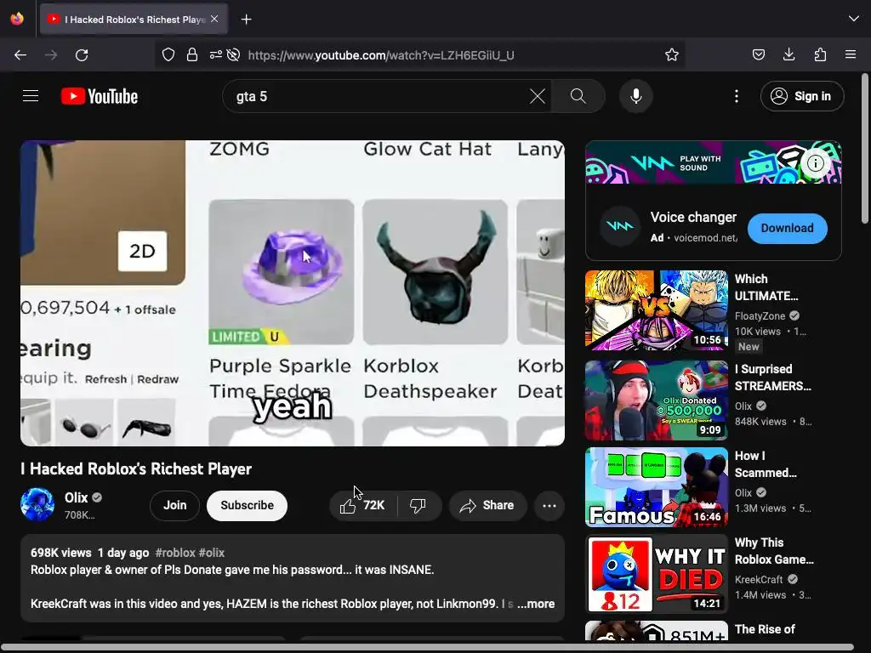The height and width of the screenshot is (653, 871).
Task: Click 'The Rise of' video title
Action: click(765, 629)
